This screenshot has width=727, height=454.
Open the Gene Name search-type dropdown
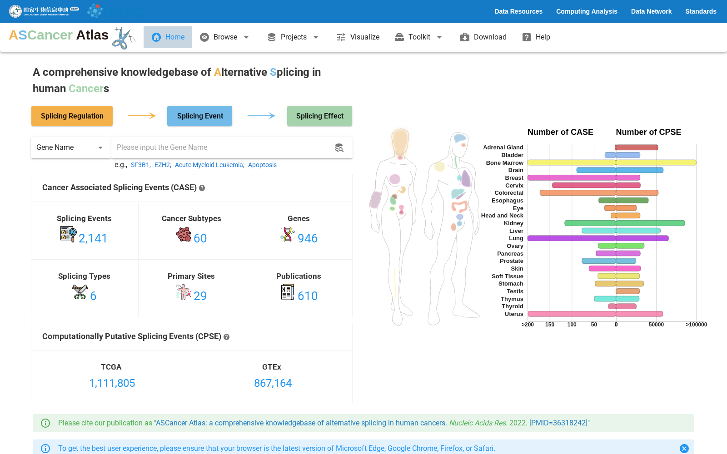tap(70, 148)
